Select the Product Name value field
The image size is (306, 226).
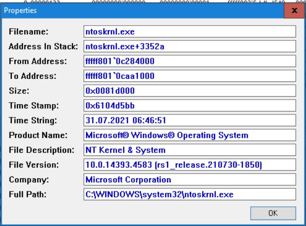pos(190,135)
